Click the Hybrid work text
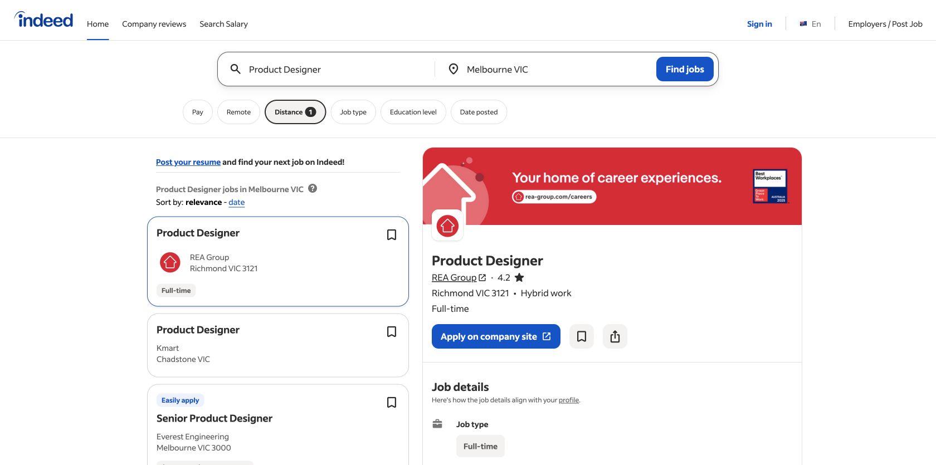This screenshot has width=936, height=465. pyautogui.click(x=546, y=293)
